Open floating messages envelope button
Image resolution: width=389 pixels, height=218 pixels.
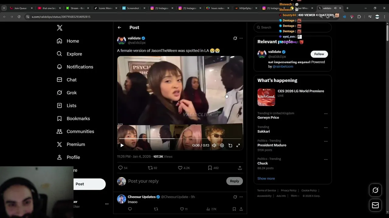[375, 205]
